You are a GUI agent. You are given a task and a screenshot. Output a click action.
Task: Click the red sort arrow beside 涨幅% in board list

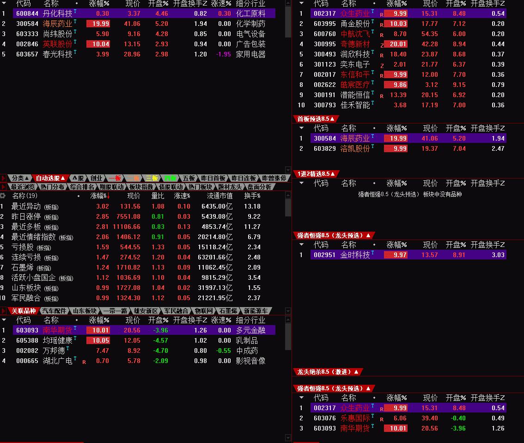pos(108,196)
